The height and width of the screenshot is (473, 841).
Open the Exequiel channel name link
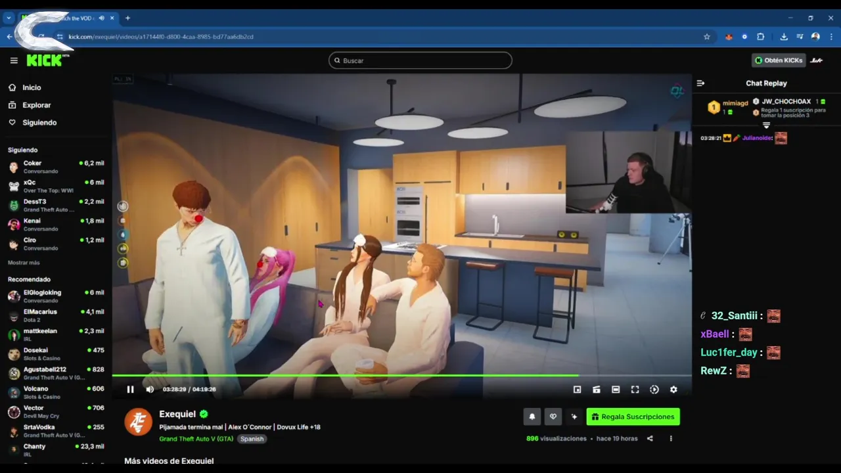click(177, 414)
